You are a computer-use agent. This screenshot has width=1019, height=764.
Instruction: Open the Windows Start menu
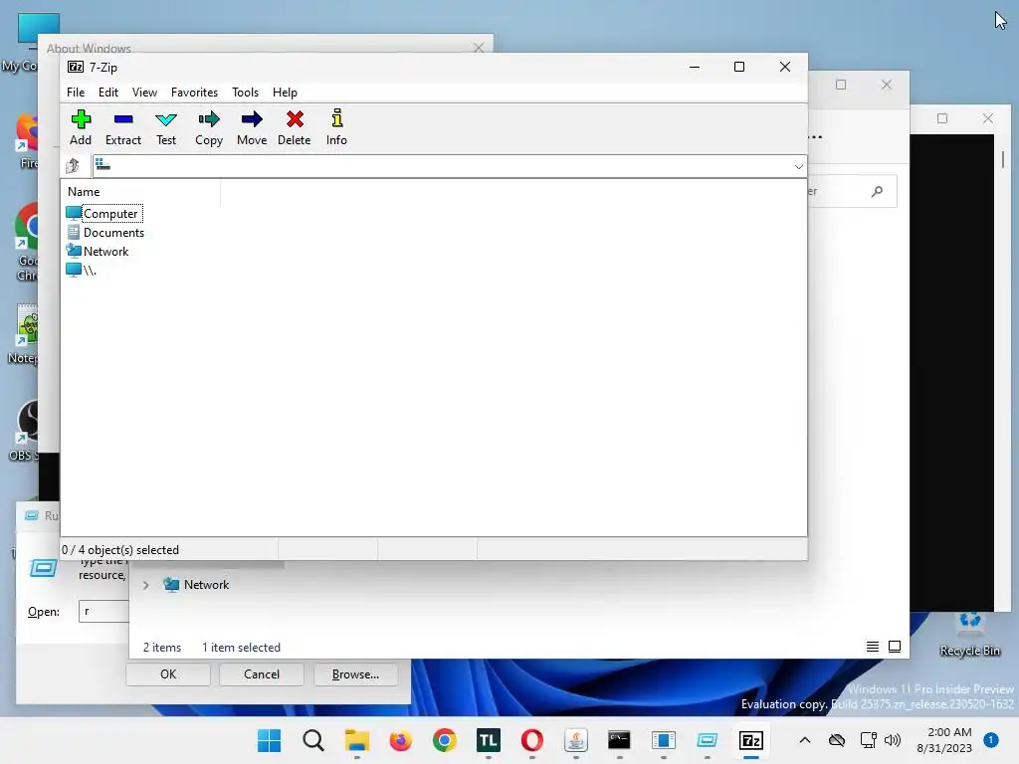click(x=269, y=740)
